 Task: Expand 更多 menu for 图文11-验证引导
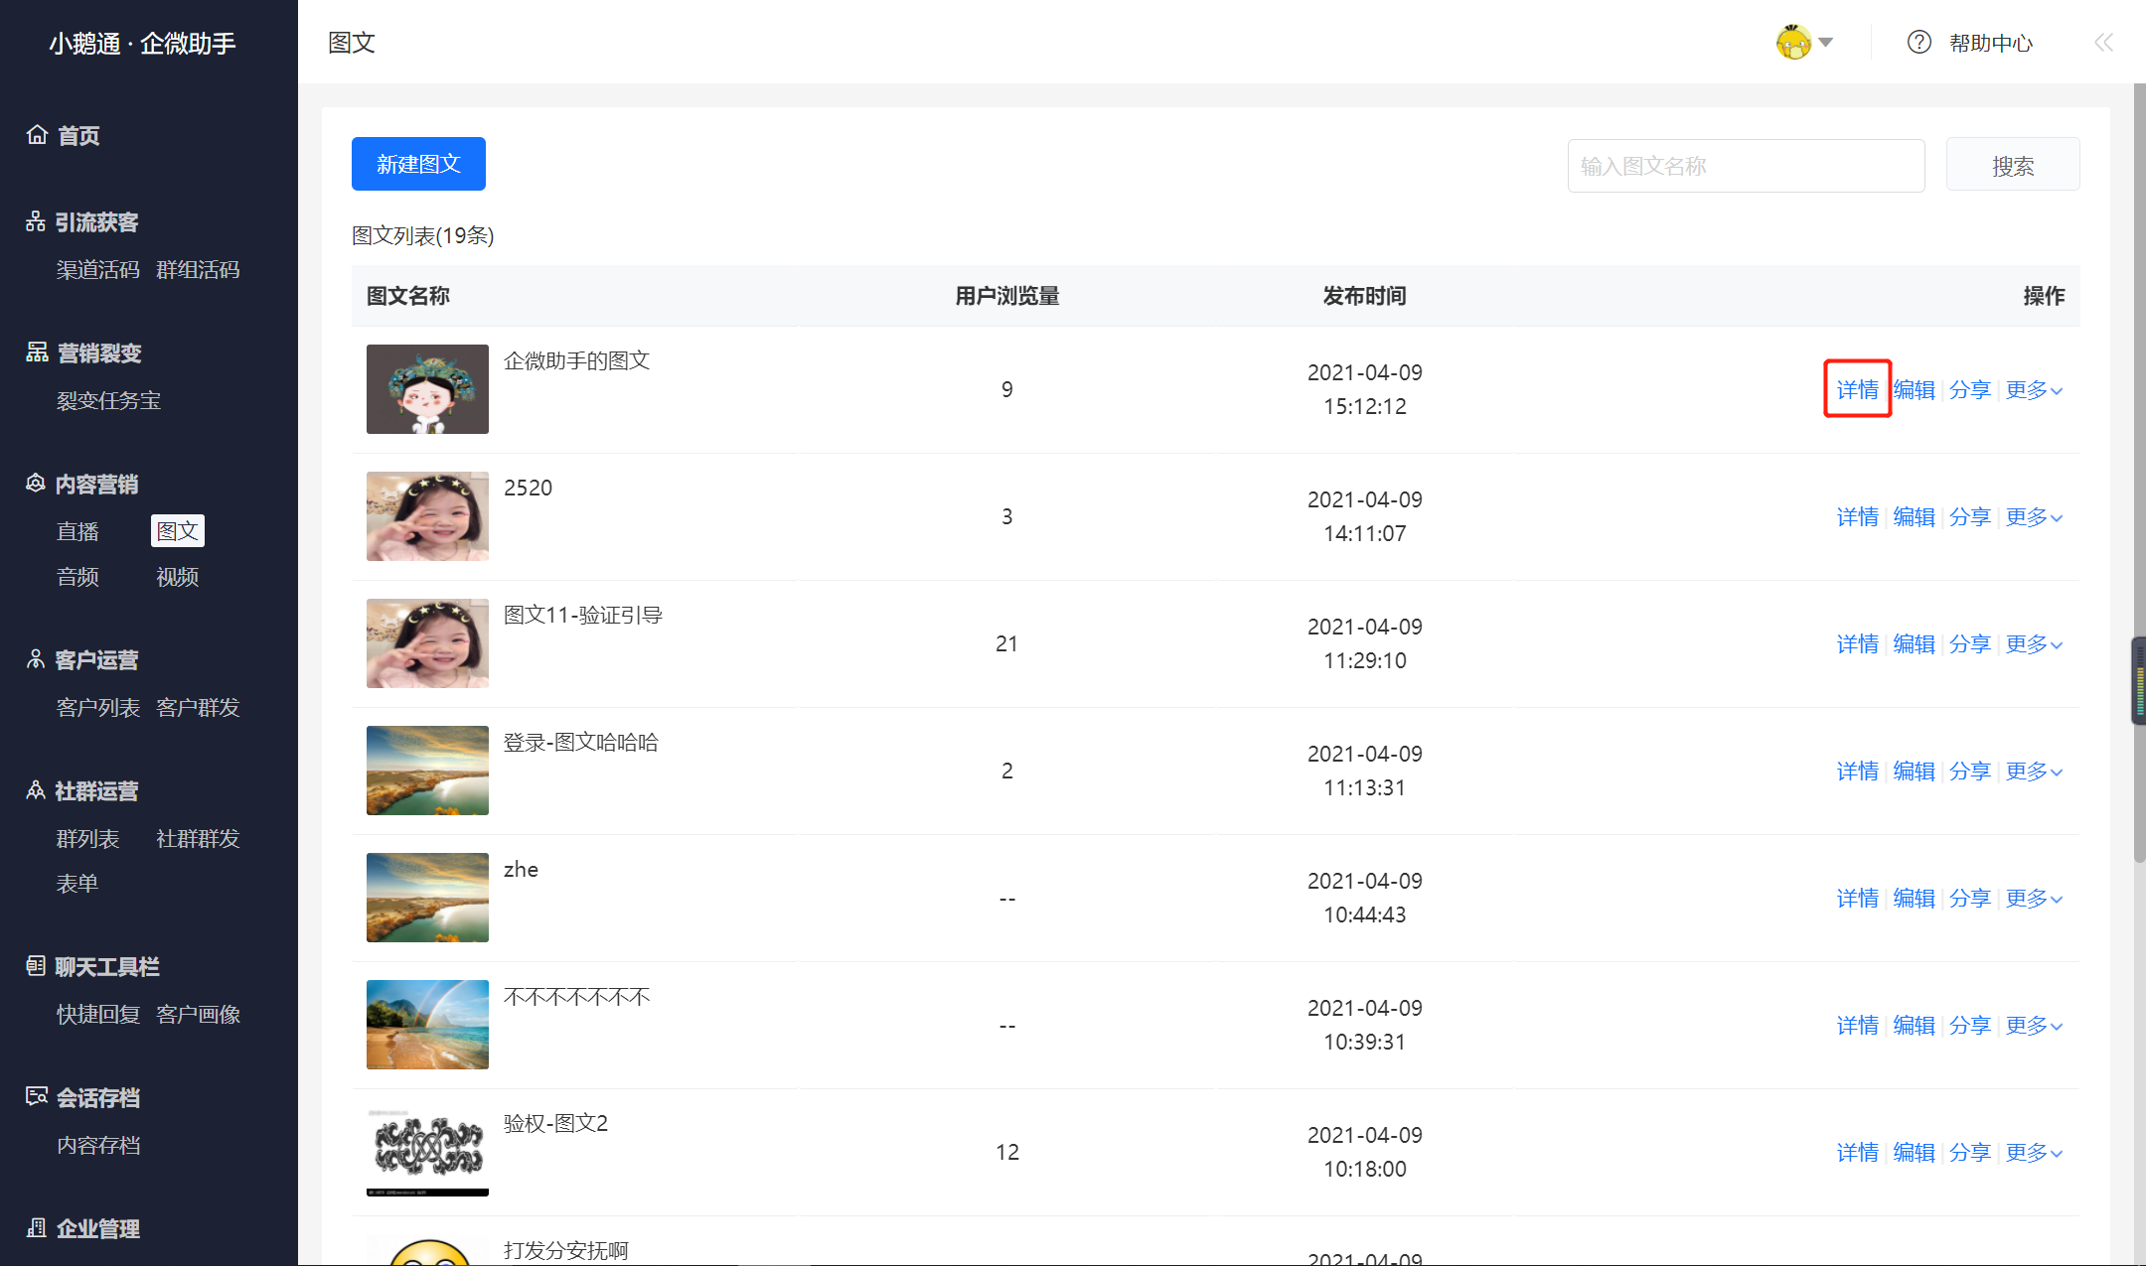(2034, 643)
